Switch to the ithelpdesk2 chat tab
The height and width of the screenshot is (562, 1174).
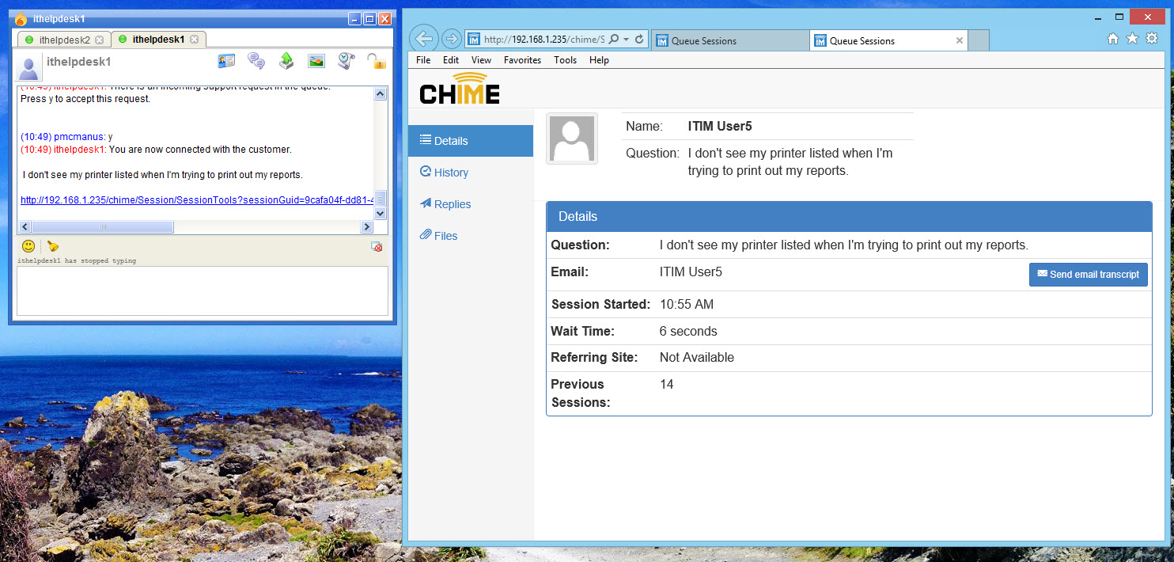tap(64, 40)
